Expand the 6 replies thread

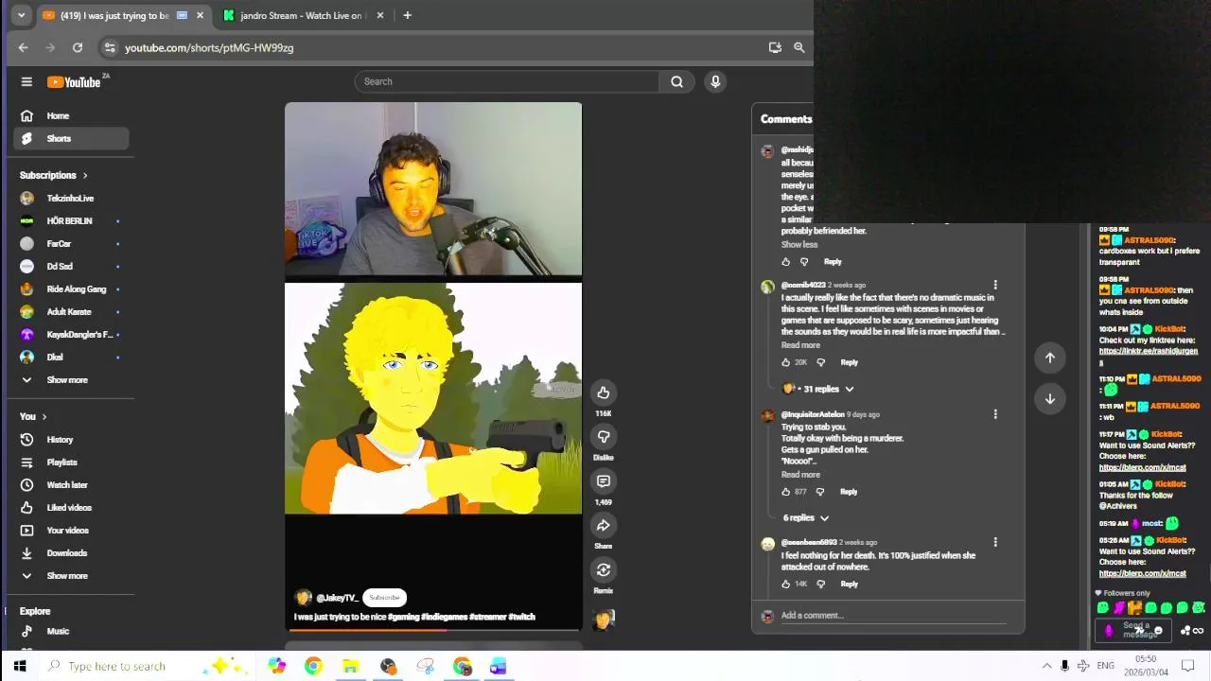(x=806, y=518)
